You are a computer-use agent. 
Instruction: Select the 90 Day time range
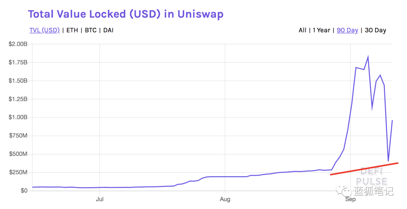point(347,30)
